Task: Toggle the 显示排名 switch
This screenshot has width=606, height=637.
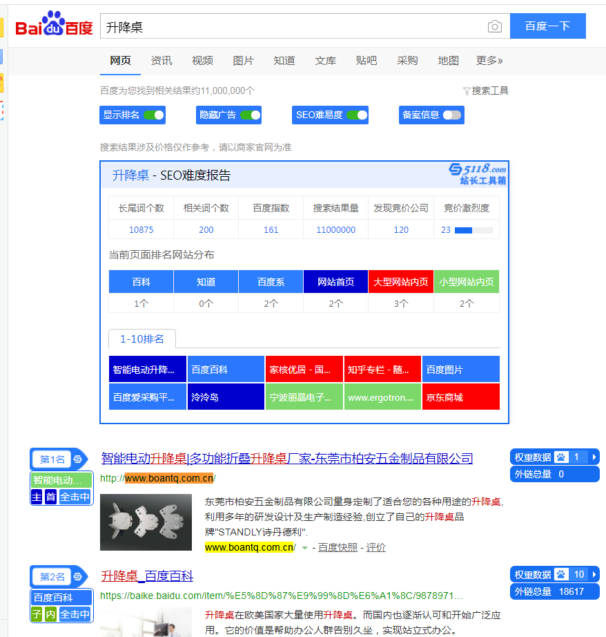Action: [154, 115]
